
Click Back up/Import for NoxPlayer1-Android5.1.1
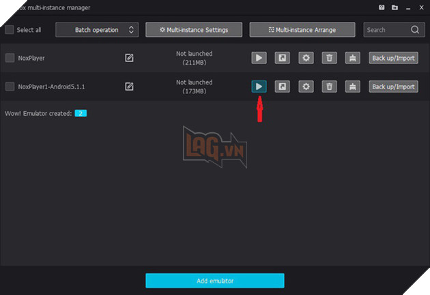click(x=393, y=87)
